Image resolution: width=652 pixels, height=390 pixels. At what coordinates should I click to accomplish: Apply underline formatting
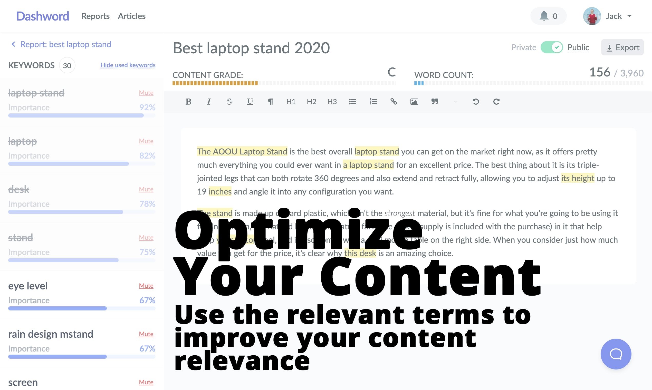(x=250, y=102)
